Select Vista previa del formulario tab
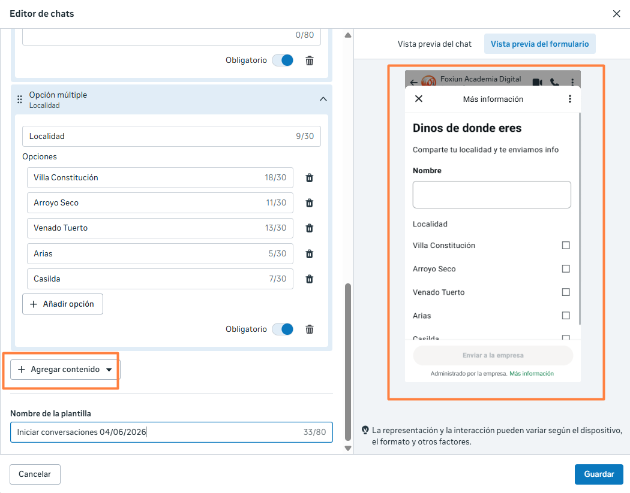This screenshot has height=493, width=630. tap(539, 44)
